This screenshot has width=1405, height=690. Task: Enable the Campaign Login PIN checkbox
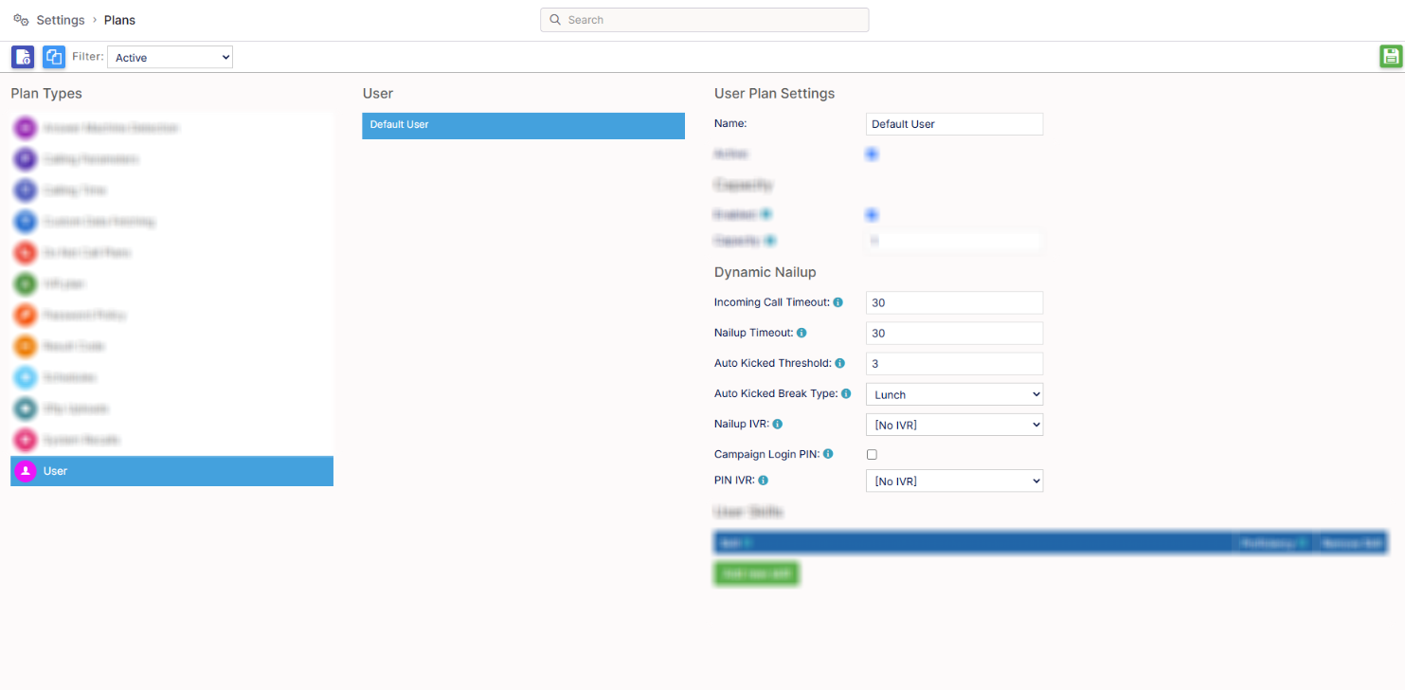coord(872,455)
